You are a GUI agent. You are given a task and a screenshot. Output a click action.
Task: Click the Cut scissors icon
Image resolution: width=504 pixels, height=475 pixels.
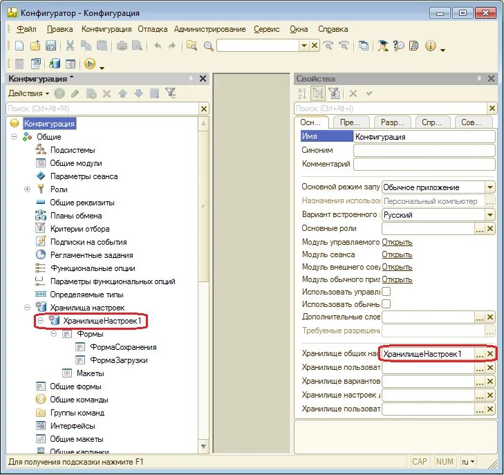point(70,46)
